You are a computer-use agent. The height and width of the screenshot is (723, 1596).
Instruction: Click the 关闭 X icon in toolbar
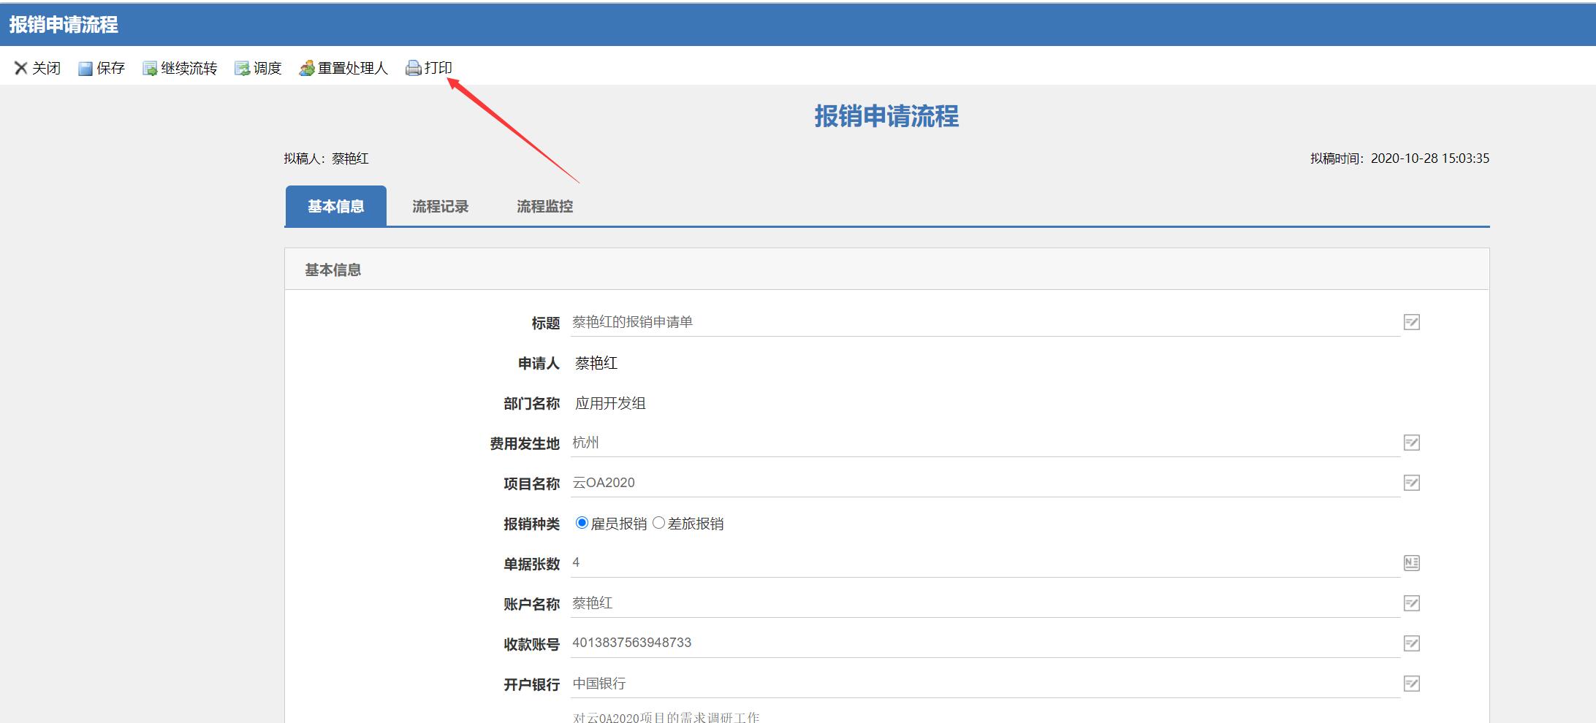click(20, 68)
